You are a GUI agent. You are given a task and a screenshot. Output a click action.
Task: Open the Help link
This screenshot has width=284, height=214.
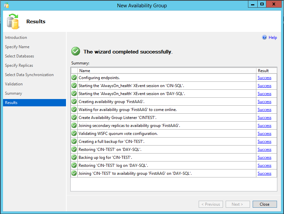(x=273, y=38)
